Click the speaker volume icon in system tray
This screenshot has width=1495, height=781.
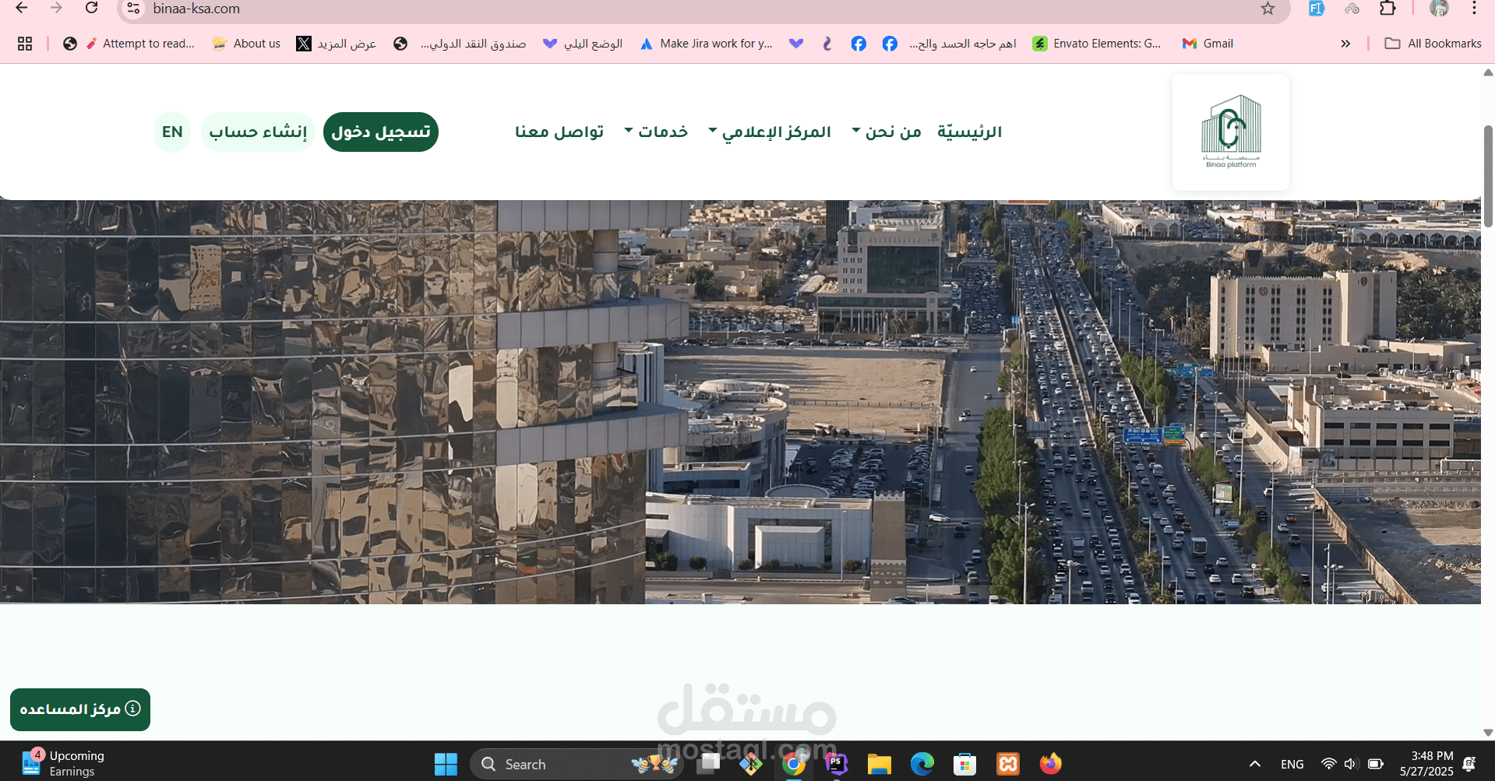point(1350,764)
